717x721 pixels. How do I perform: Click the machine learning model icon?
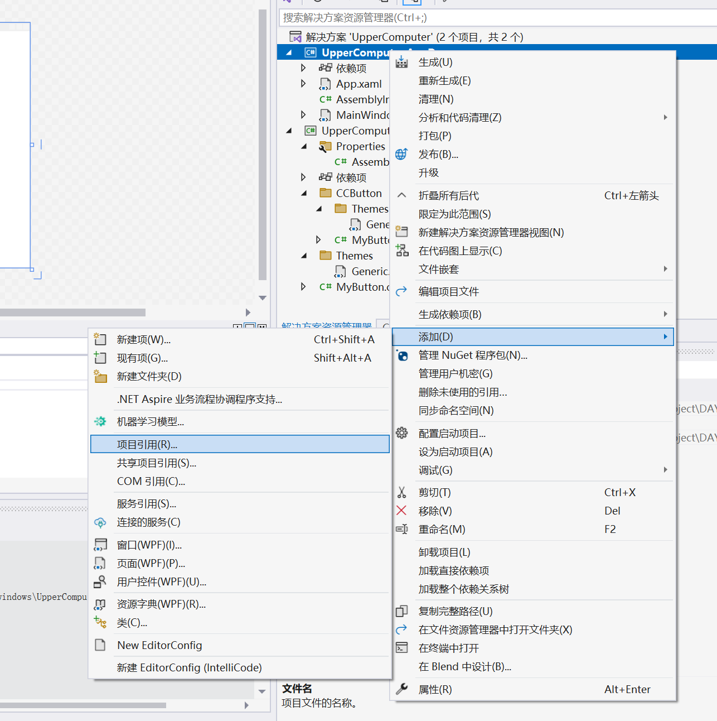100,421
